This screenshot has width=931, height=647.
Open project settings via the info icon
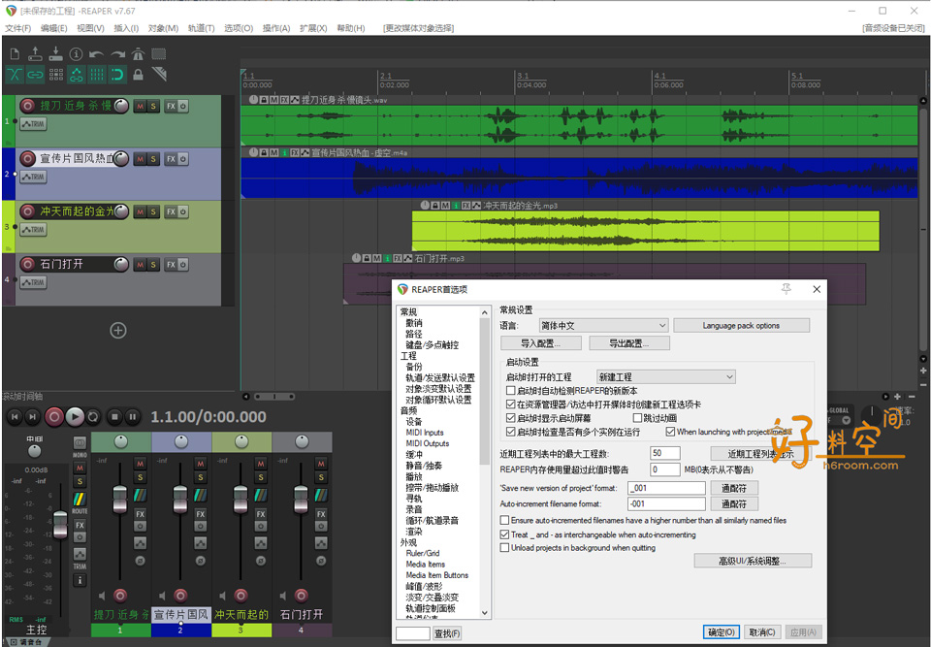click(x=75, y=54)
